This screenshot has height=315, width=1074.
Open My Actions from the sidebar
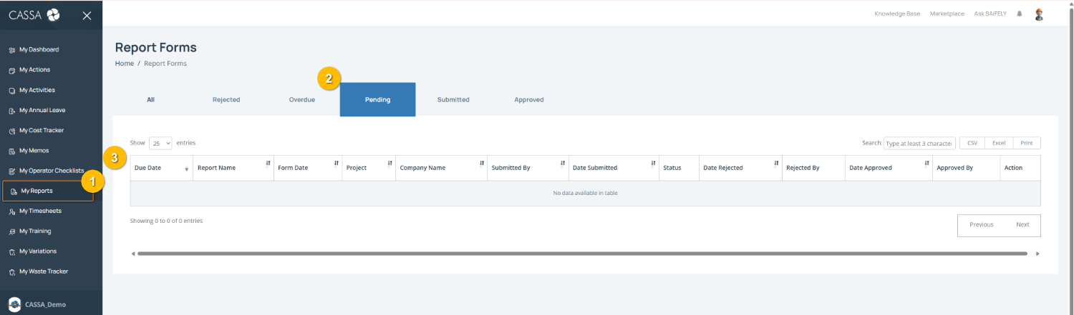point(34,70)
